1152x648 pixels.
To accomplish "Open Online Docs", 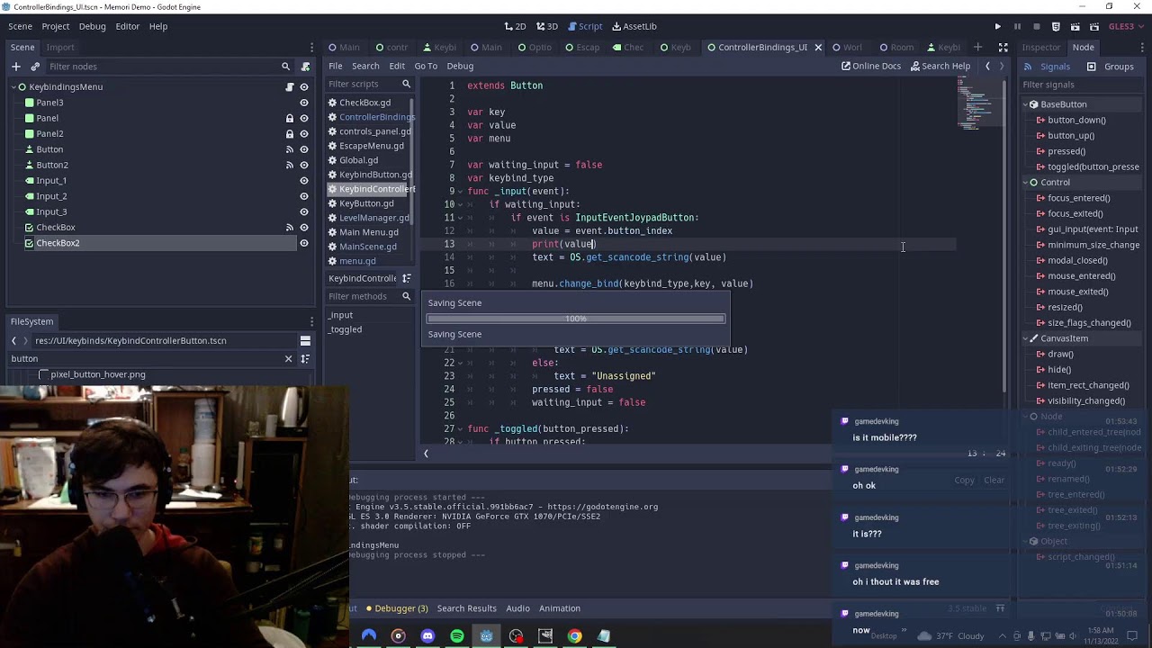I will coord(871,66).
